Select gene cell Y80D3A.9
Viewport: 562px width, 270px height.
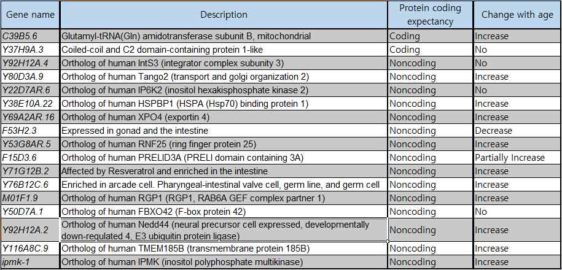(30, 77)
